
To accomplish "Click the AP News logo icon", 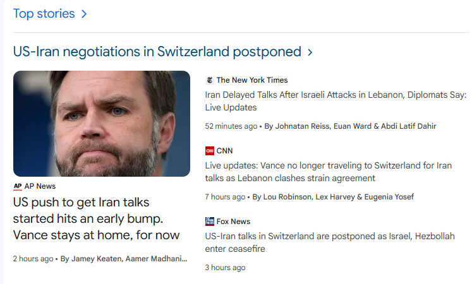I will click(18, 186).
